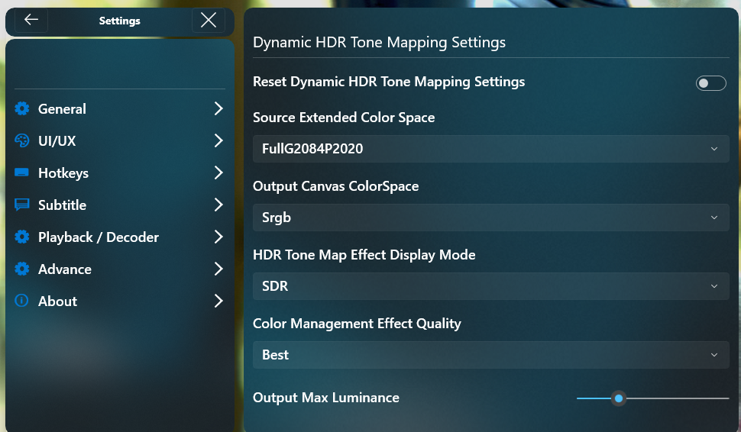Open HDR Tone Map Effect Display Mode dropdown
The height and width of the screenshot is (432, 741).
pyautogui.click(x=491, y=286)
